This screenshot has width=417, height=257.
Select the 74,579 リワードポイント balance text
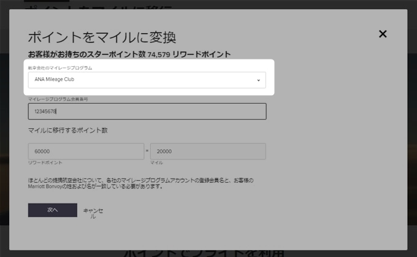click(189, 55)
